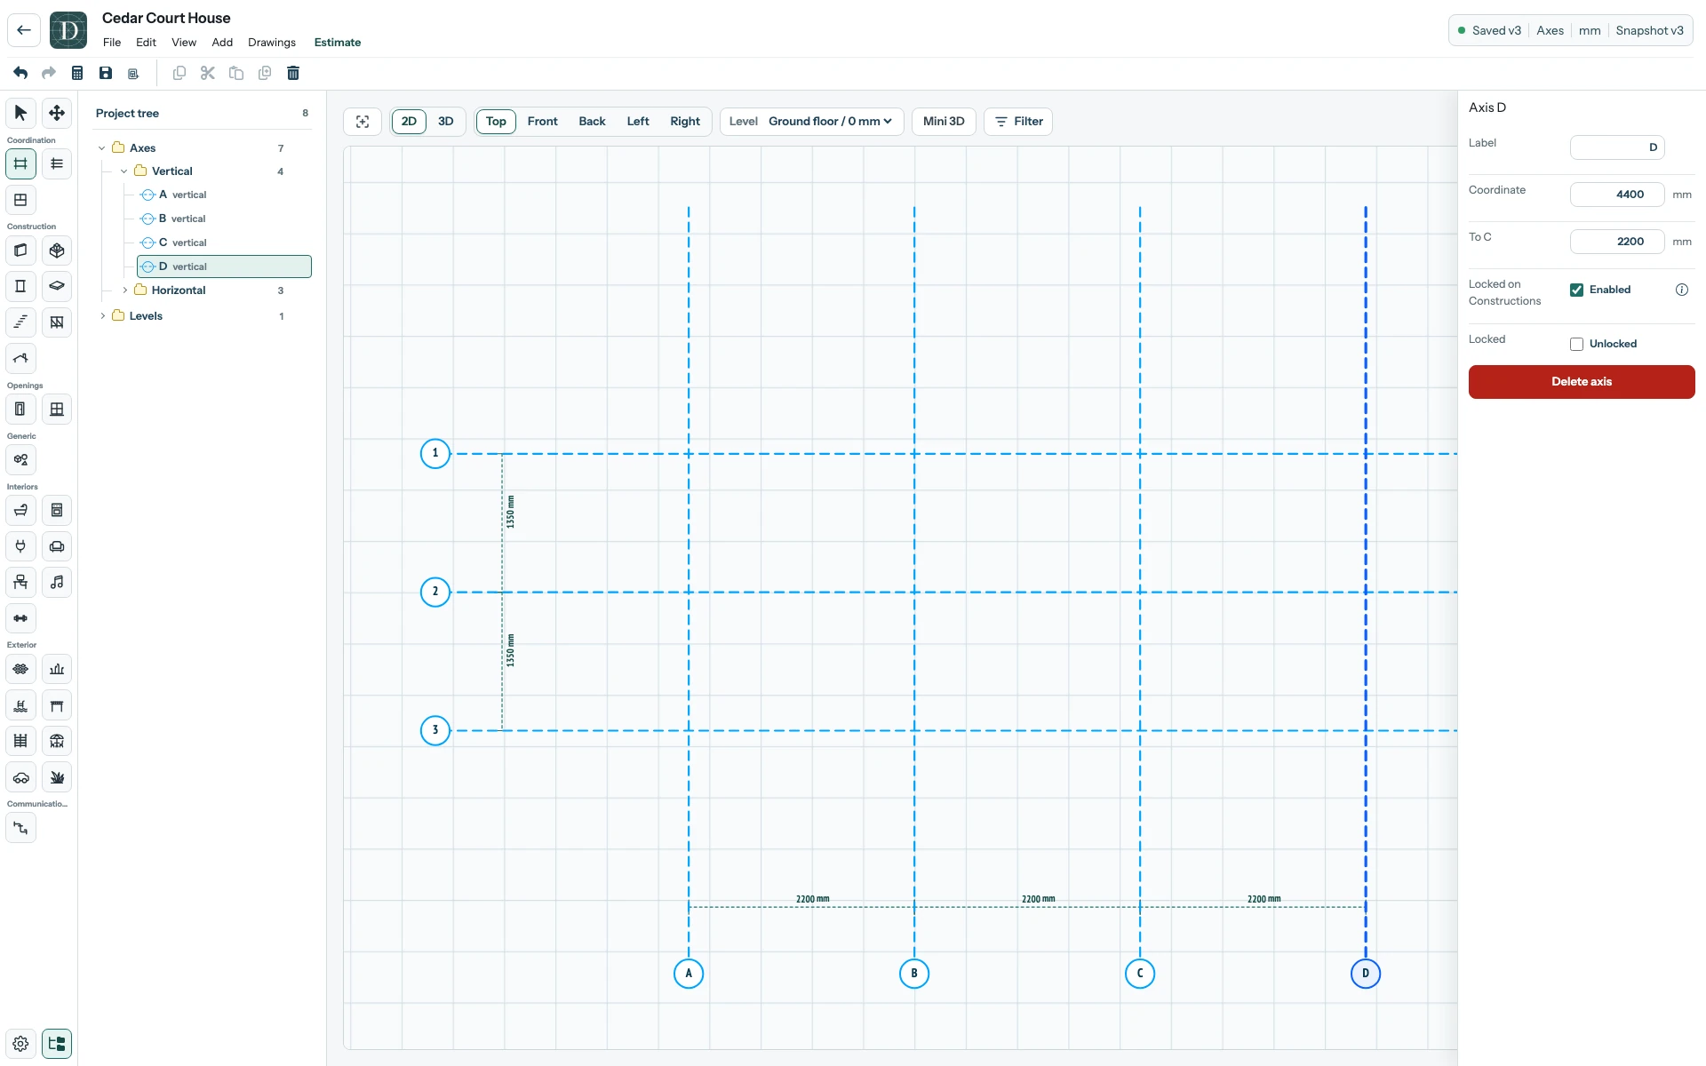Screen dimensions: 1706x1066
Task: Select axis C vertical in tree
Action: (x=224, y=243)
